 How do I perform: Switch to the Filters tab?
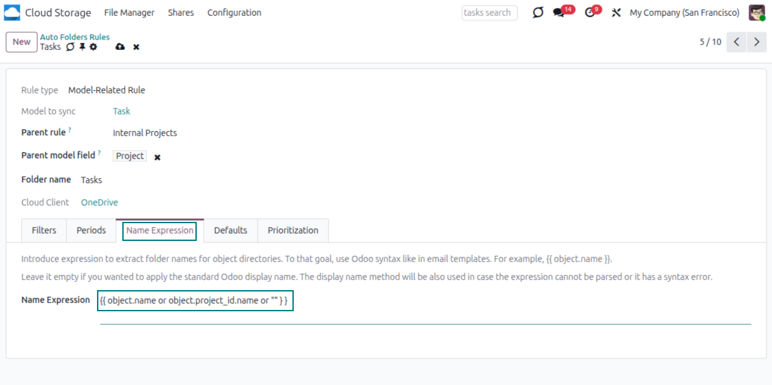tap(44, 231)
